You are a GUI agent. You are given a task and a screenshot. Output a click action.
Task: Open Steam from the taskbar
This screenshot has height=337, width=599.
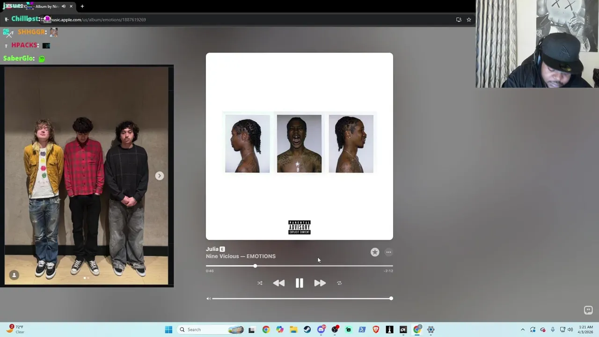click(x=307, y=330)
